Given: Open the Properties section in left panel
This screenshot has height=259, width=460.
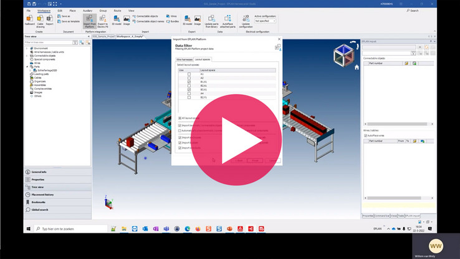Looking at the screenshot, I should [57, 179].
